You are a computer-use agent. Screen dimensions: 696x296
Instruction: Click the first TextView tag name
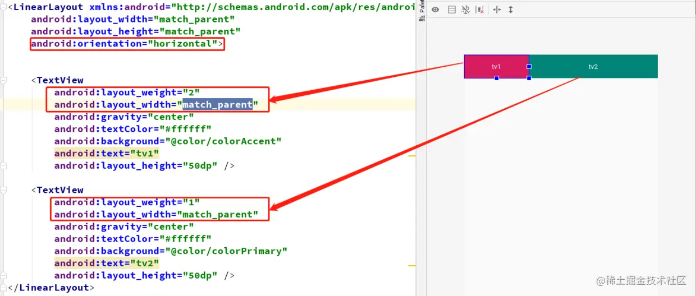pyautogui.click(x=60, y=80)
